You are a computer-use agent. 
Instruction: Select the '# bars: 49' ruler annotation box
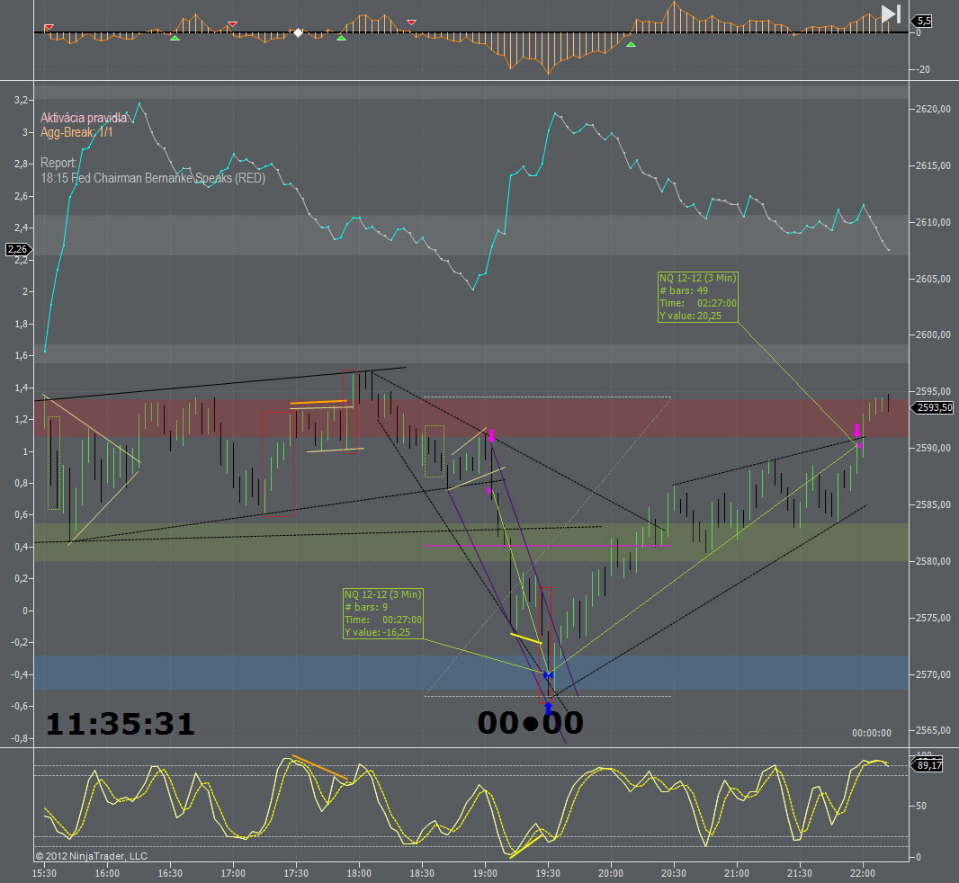[698, 298]
